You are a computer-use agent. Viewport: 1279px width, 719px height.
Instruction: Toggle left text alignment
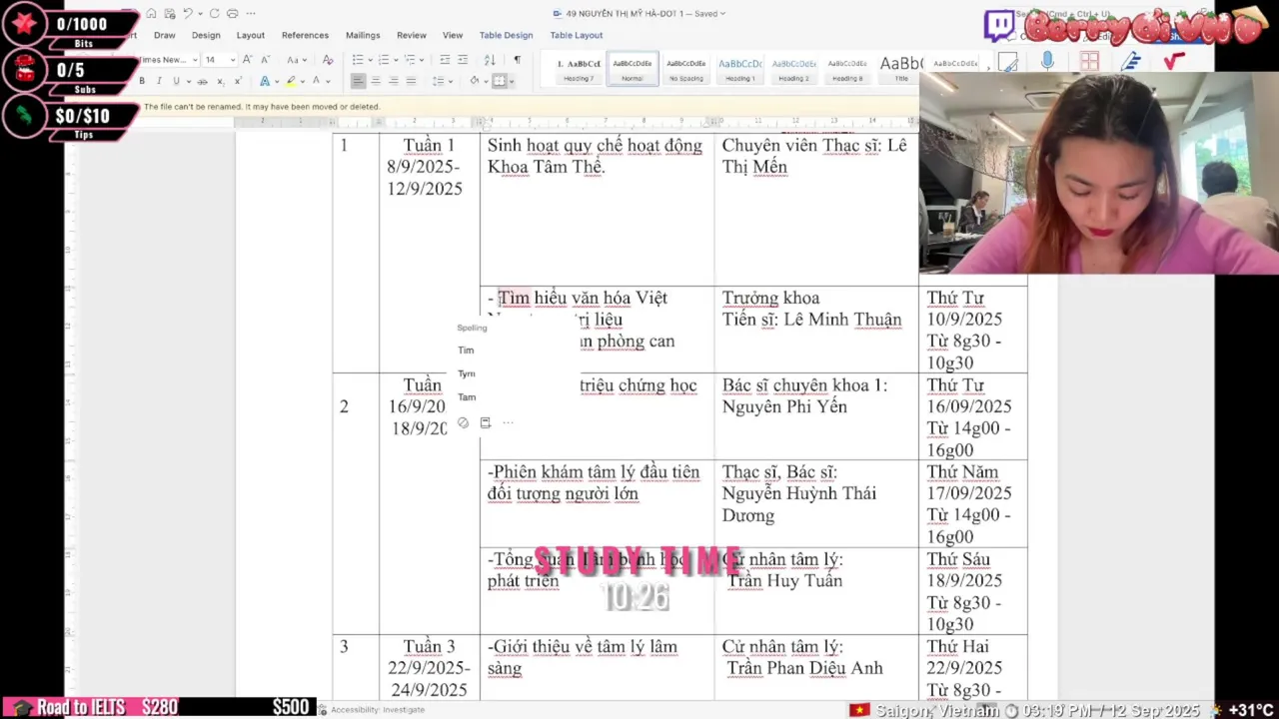(x=358, y=81)
